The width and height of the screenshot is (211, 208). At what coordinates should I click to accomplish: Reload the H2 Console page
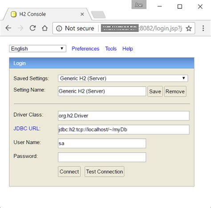(32, 28)
